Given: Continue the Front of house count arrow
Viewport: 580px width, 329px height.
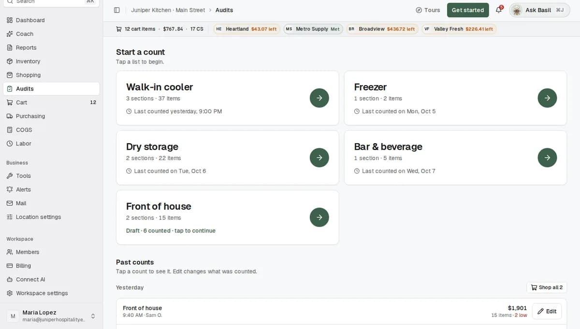Looking at the screenshot, I should (x=319, y=217).
